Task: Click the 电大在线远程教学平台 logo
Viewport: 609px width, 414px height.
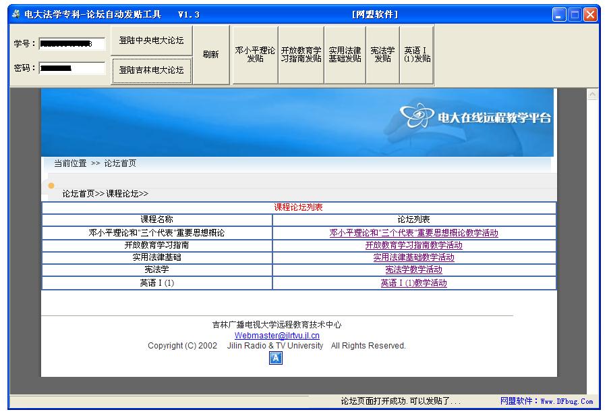Action: pos(475,116)
